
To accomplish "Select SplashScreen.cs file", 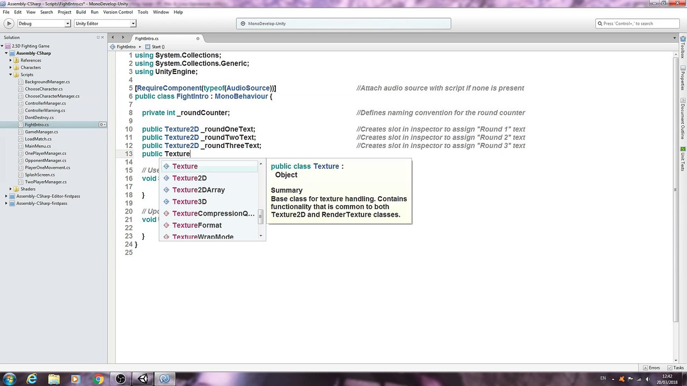I will 40,175.
